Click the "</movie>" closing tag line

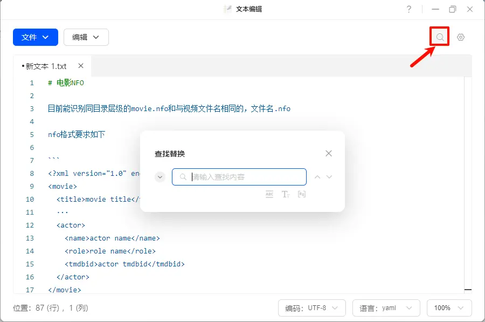click(x=65, y=290)
